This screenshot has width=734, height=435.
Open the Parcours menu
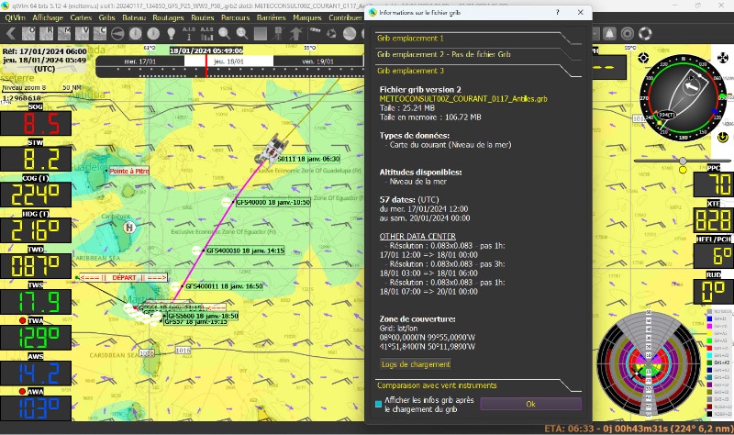coord(236,17)
